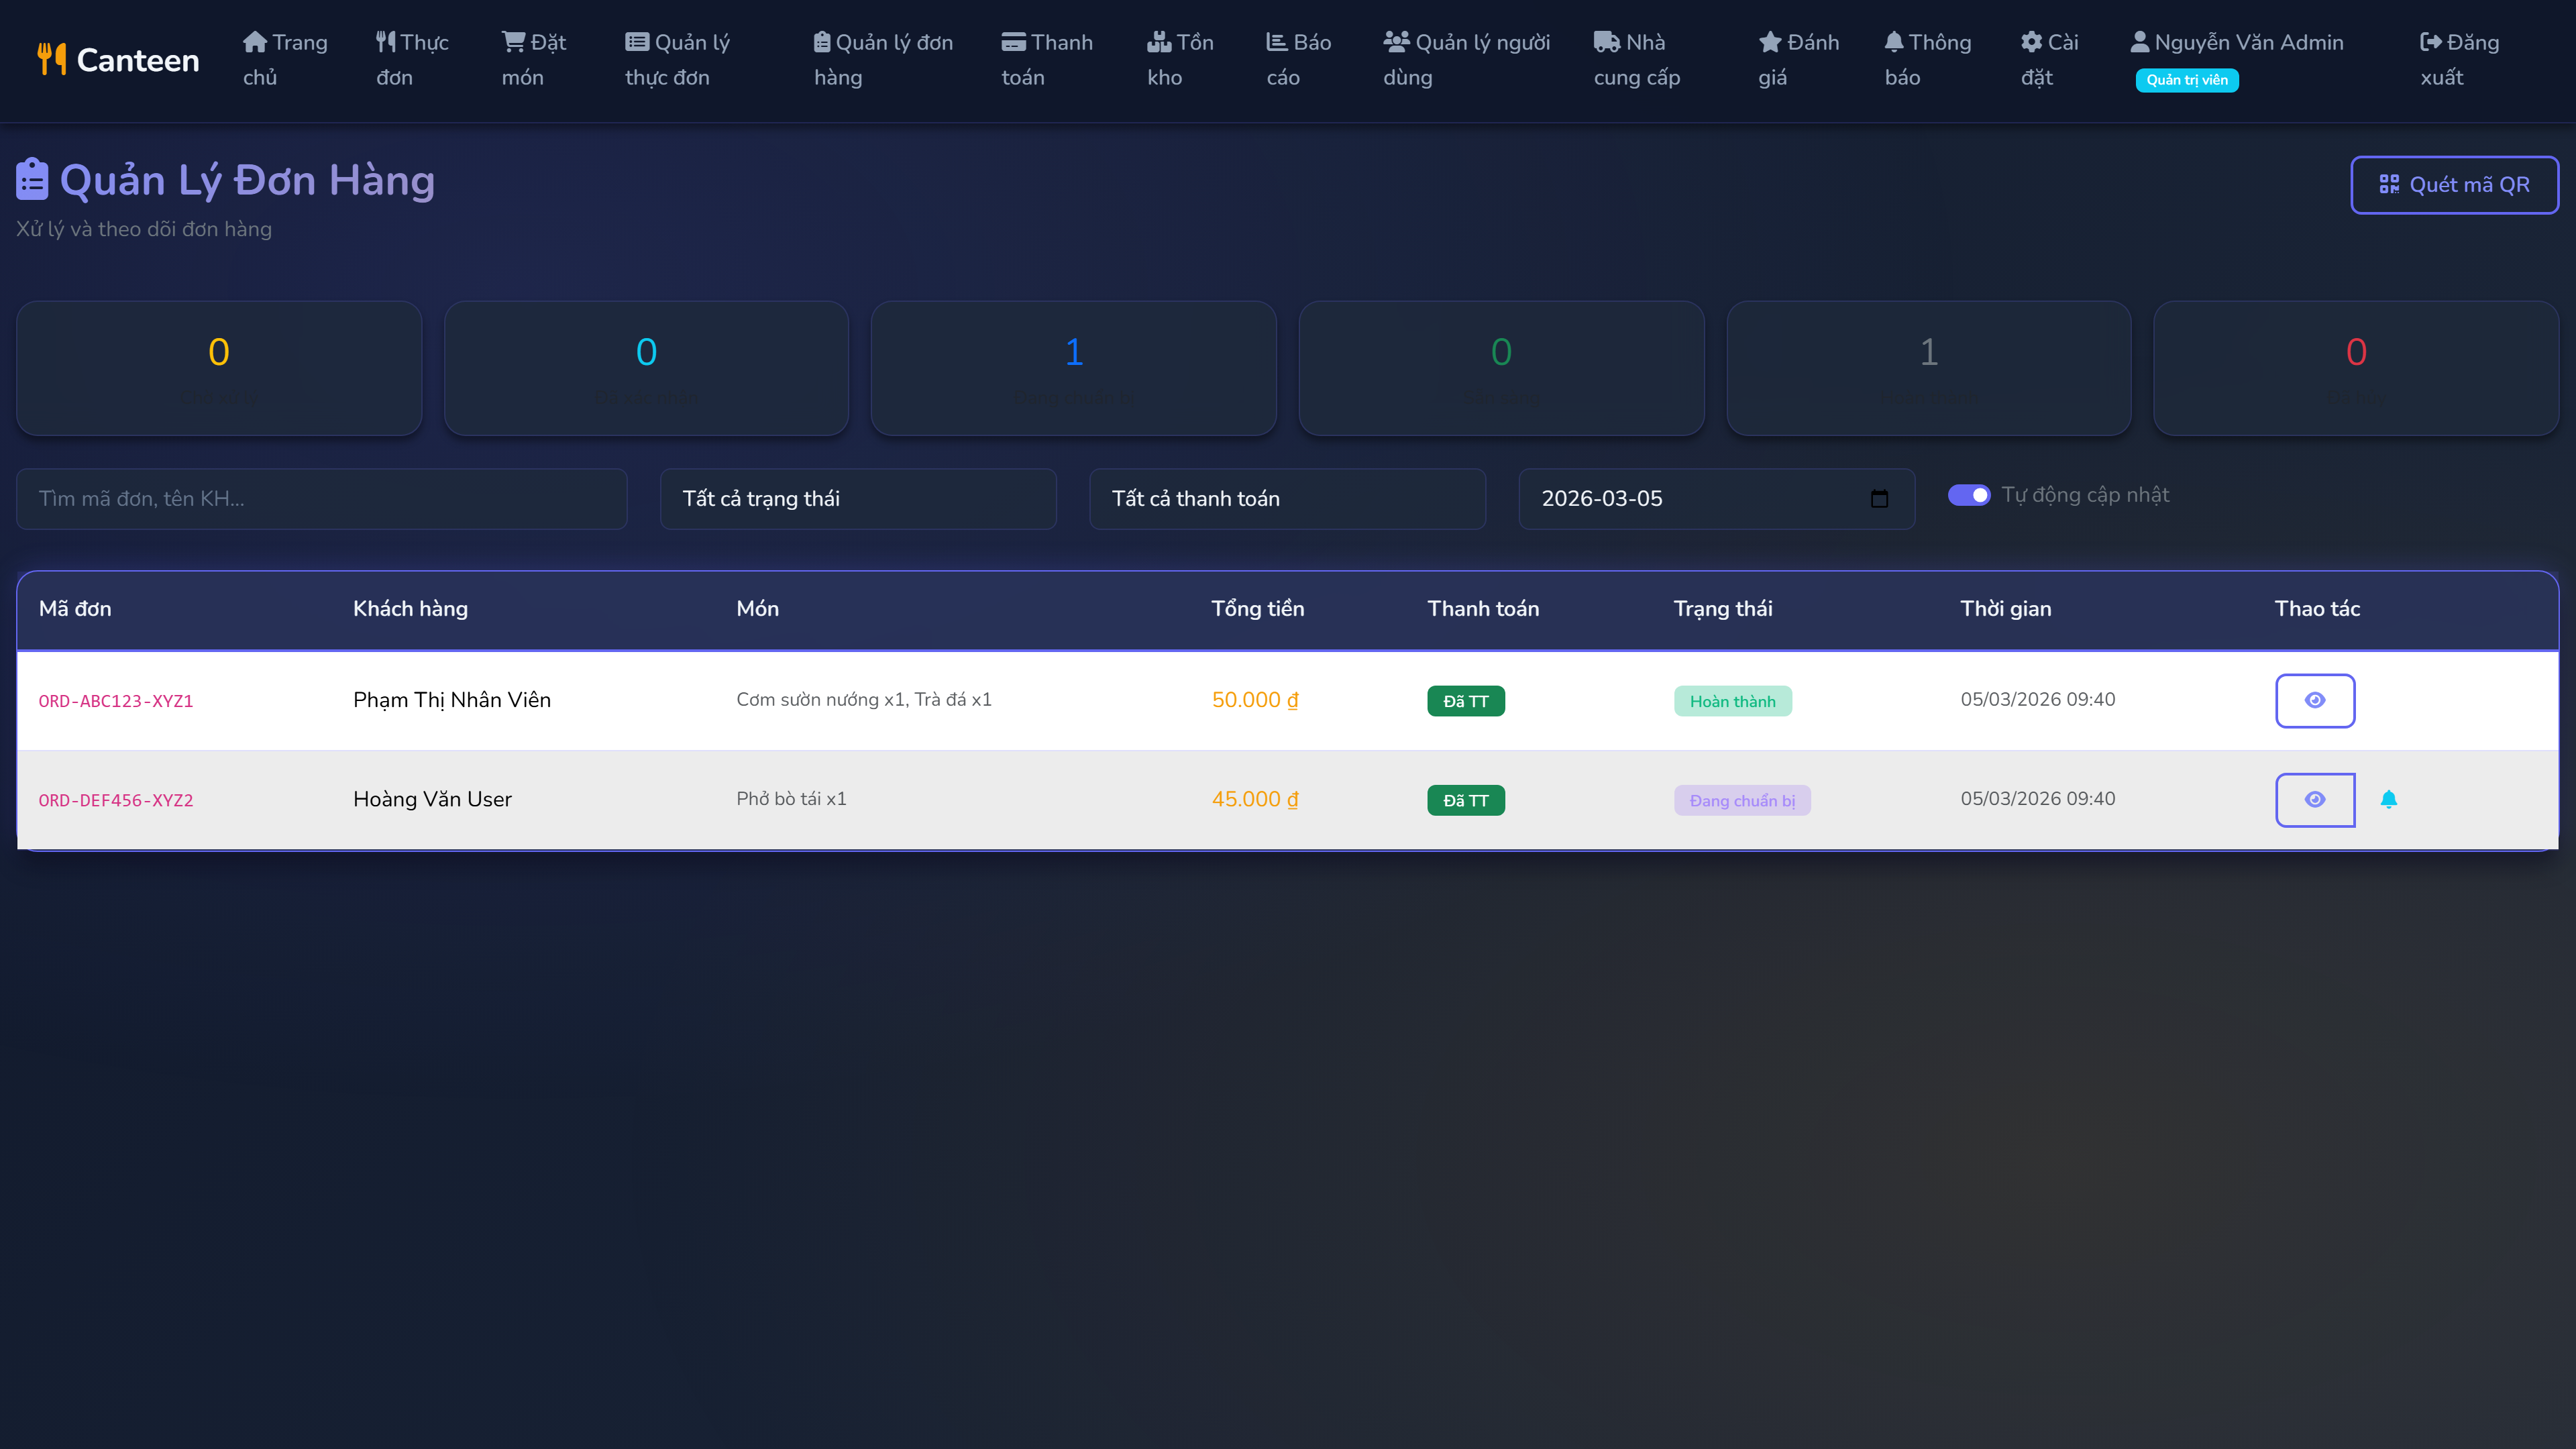Click the Quản trị viên role badge
This screenshot has height=1449, width=2576.
tap(2186, 80)
